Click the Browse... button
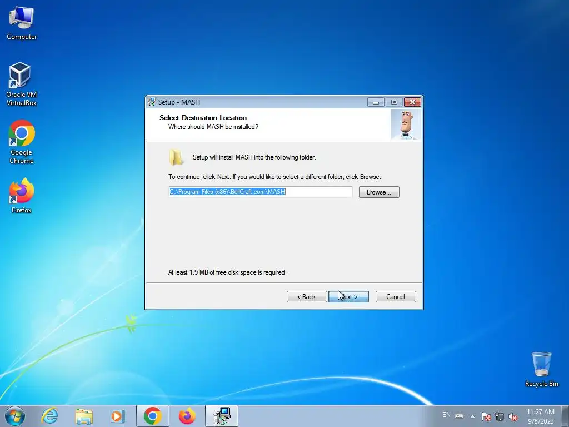The height and width of the screenshot is (427, 569). (x=379, y=192)
